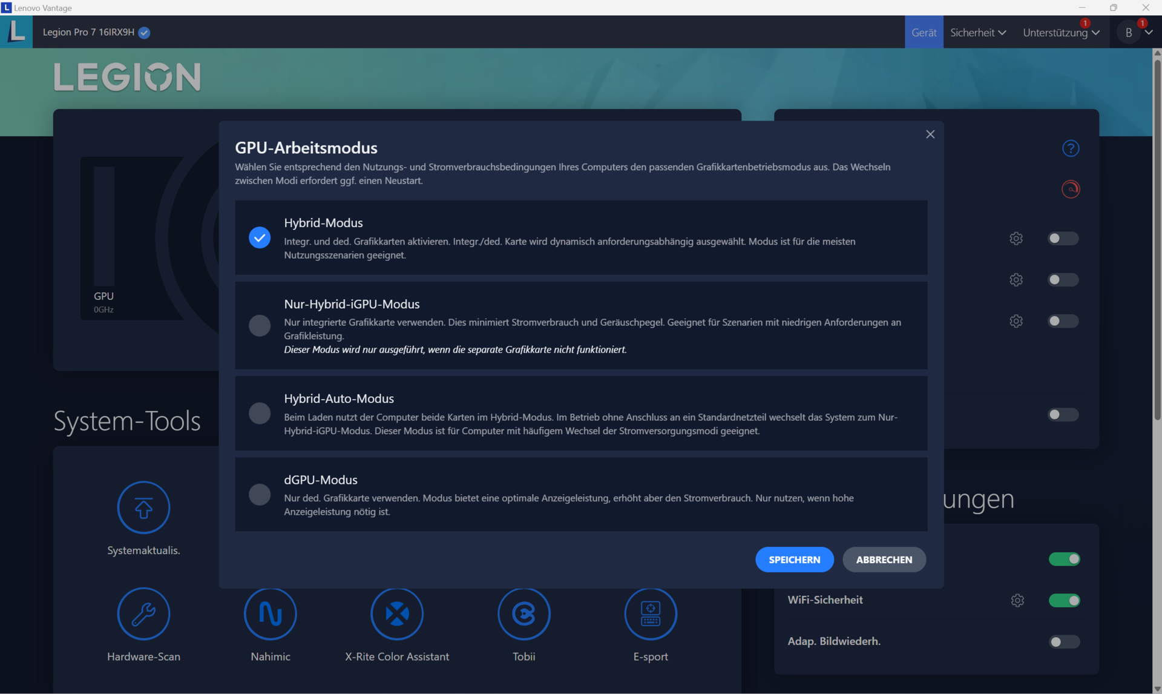Click the SPEICHERN button

[x=794, y=560]
